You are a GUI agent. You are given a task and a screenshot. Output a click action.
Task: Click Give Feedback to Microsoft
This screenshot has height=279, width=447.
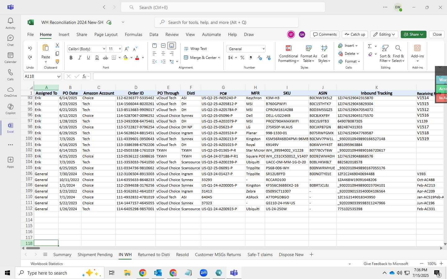click(x=386, y=264)
